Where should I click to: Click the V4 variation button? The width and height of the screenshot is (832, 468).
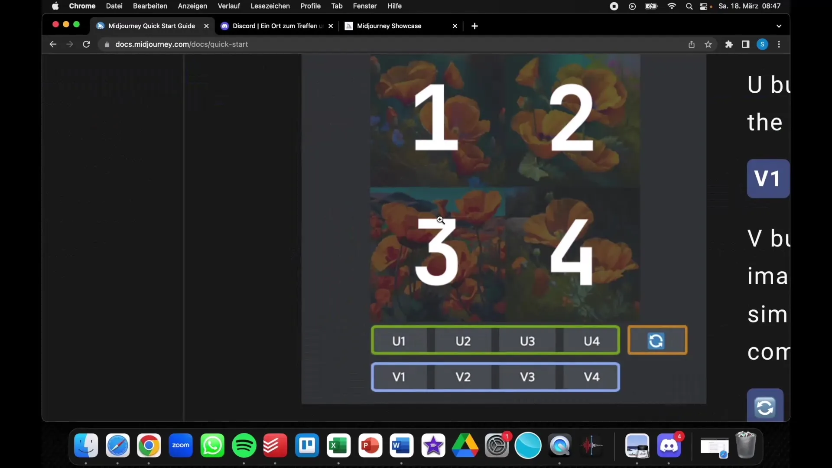point(591,377)
